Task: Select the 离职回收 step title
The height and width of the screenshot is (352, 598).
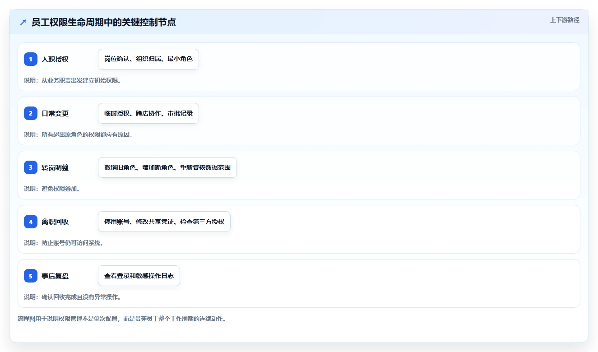Action: [x=55, y=222]
